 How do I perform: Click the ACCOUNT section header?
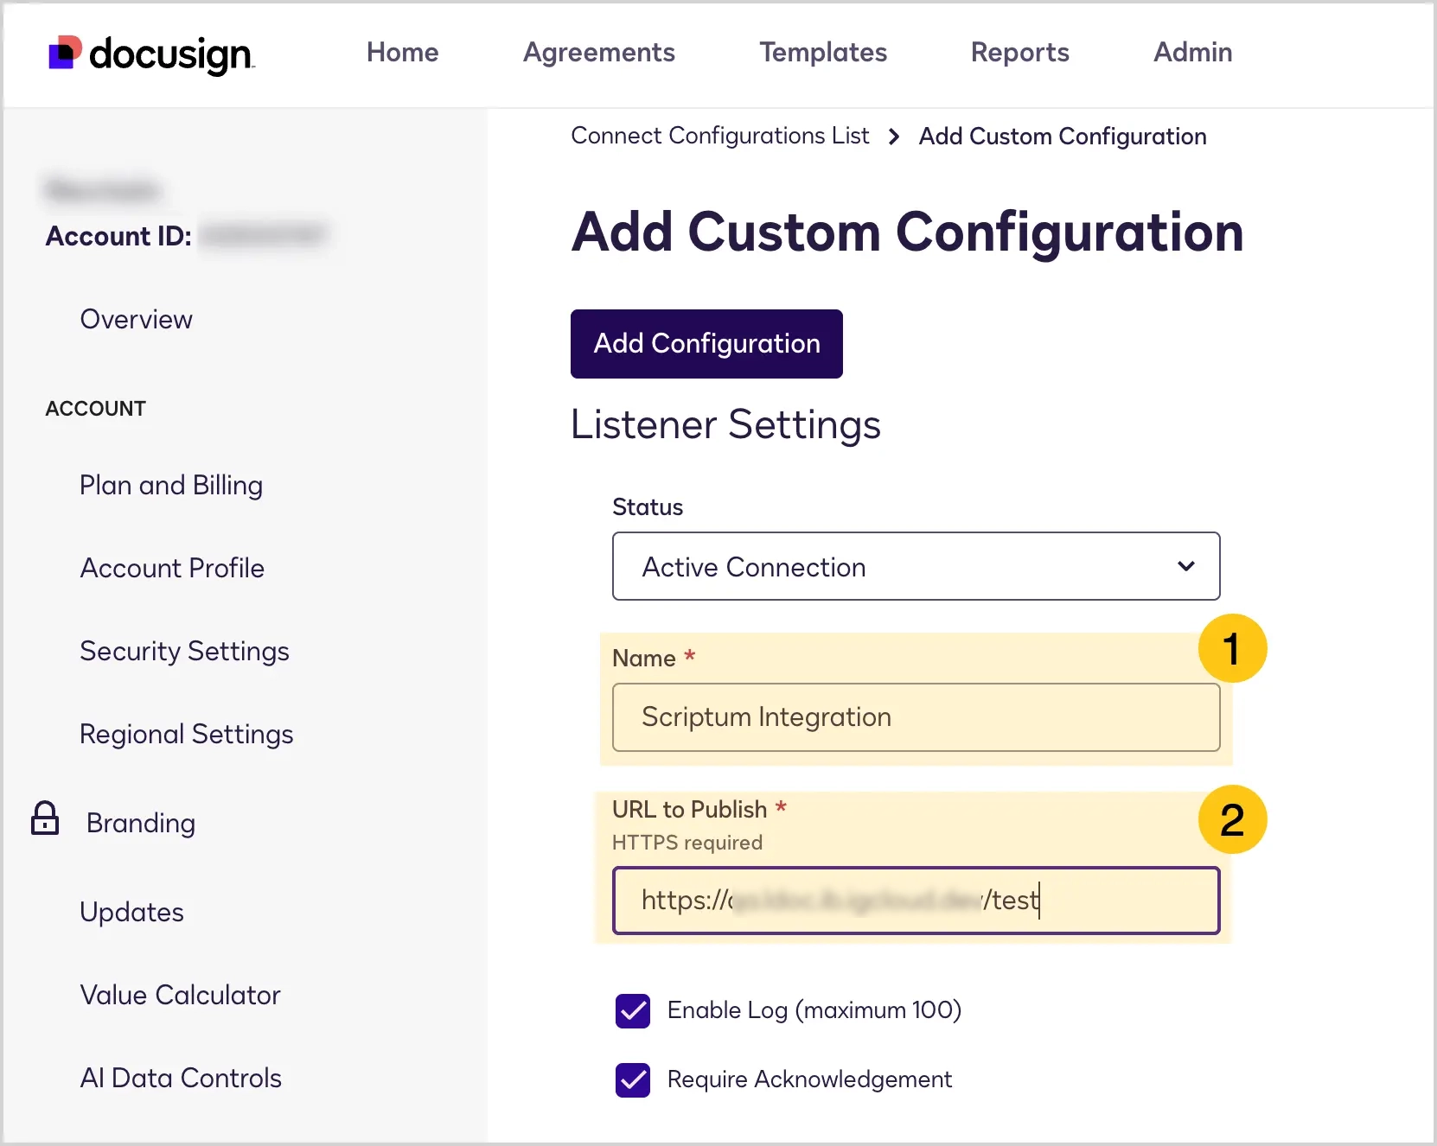(x=95, y=409)
